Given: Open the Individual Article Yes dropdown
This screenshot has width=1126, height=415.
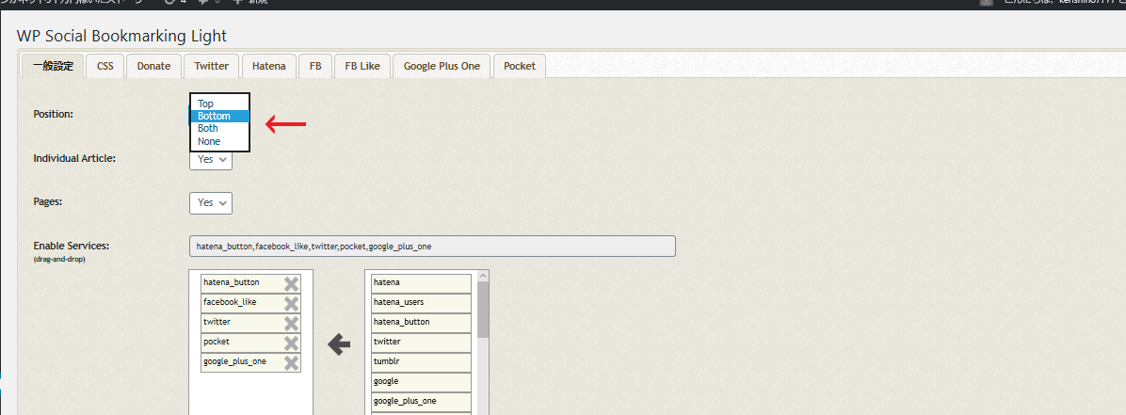Looking at the screenshot, I should tap(211, 159).
